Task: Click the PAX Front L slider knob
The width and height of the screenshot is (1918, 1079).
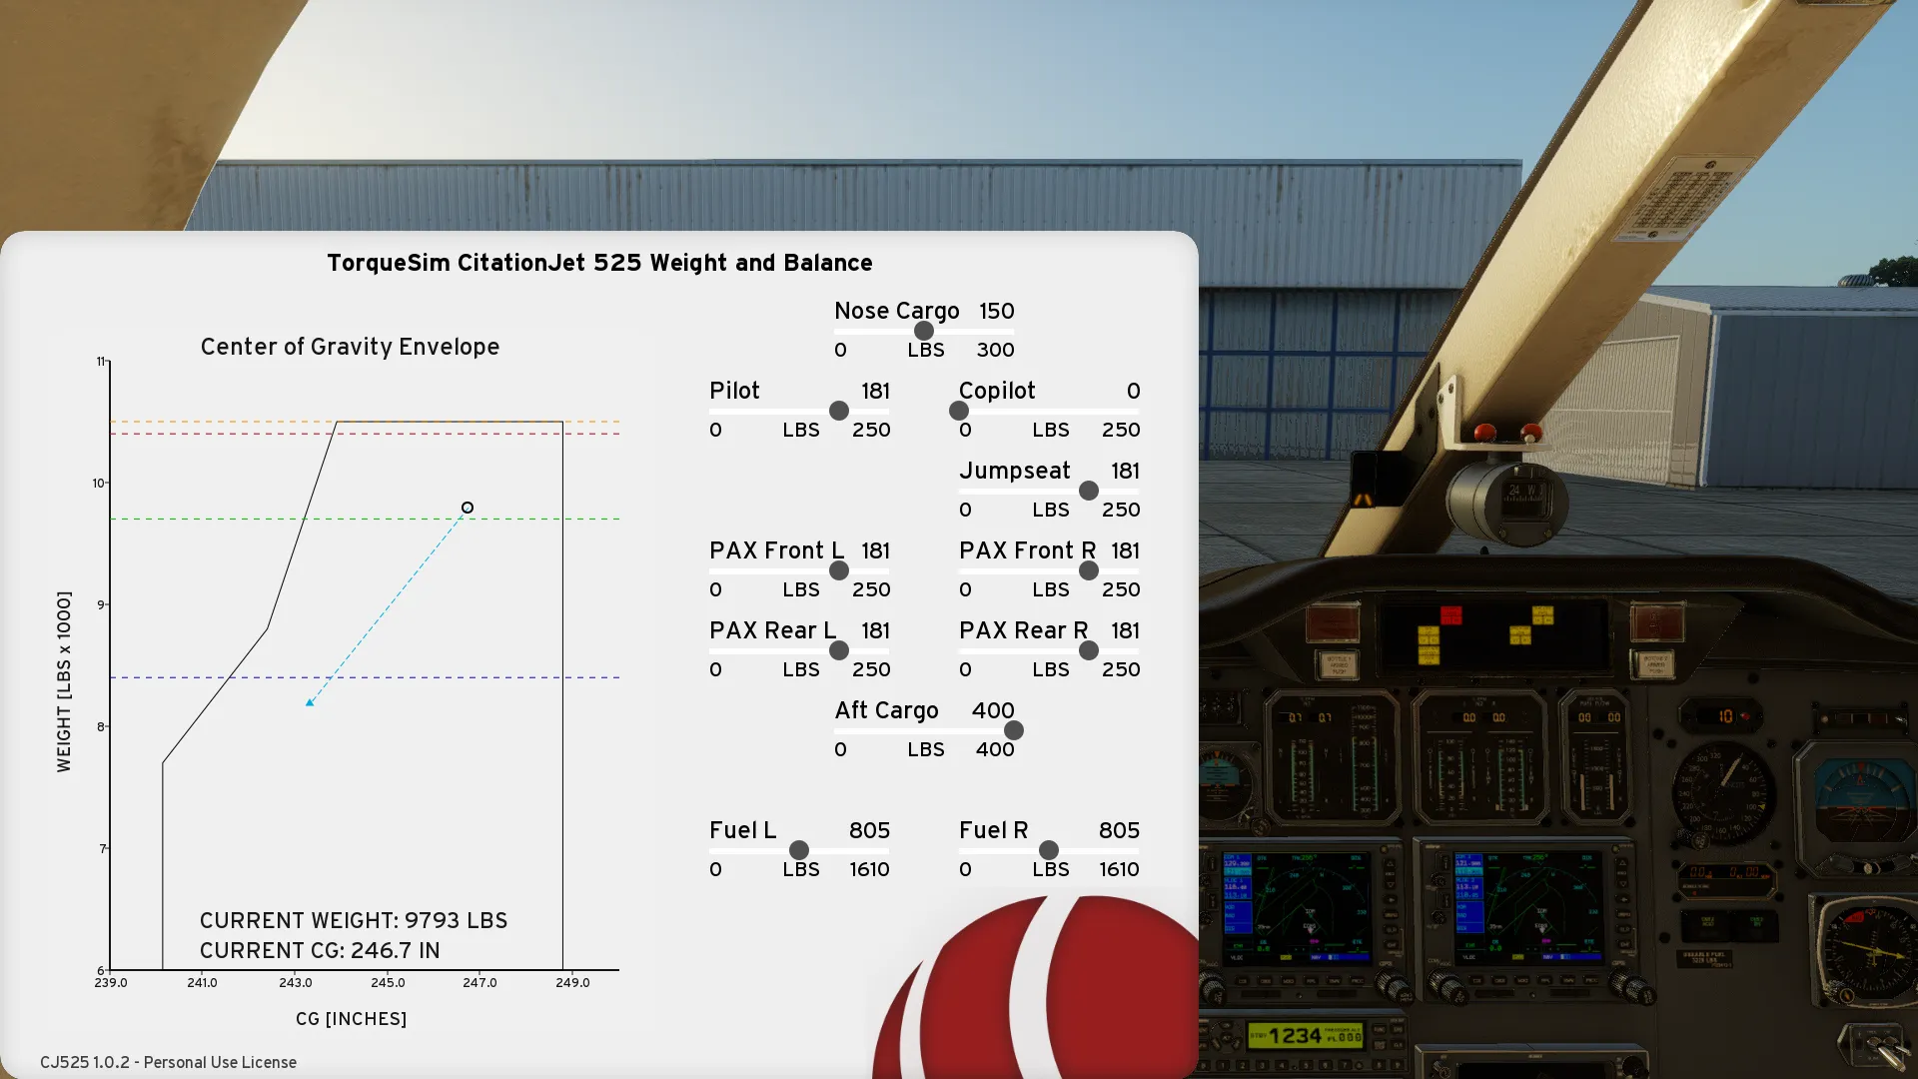Action: (x=839, y=570)
